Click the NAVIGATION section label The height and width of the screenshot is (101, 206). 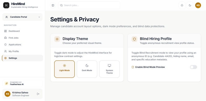tap(10, 25)
